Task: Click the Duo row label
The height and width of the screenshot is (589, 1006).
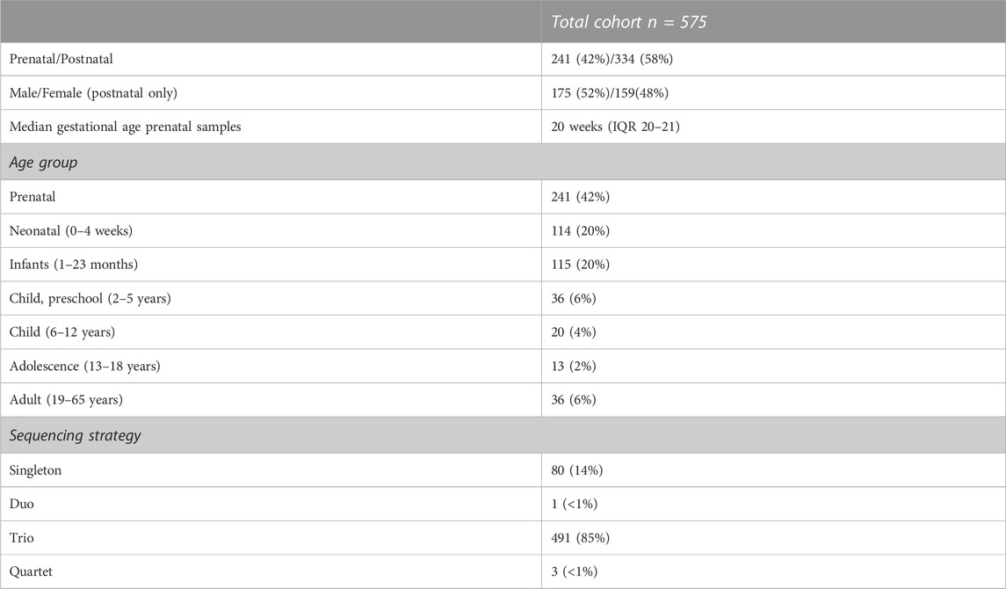Action: [x=21, y=504]
